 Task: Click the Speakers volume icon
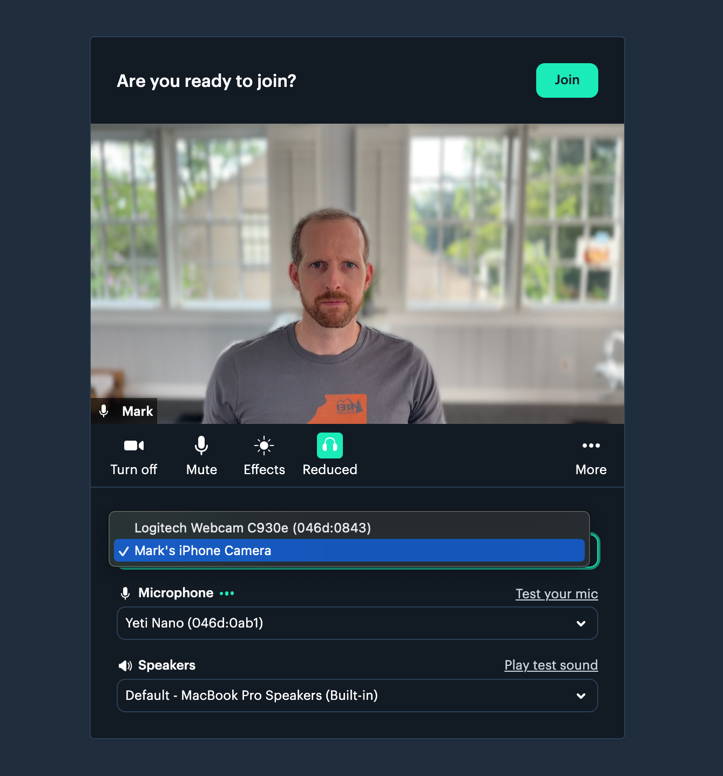125,665
